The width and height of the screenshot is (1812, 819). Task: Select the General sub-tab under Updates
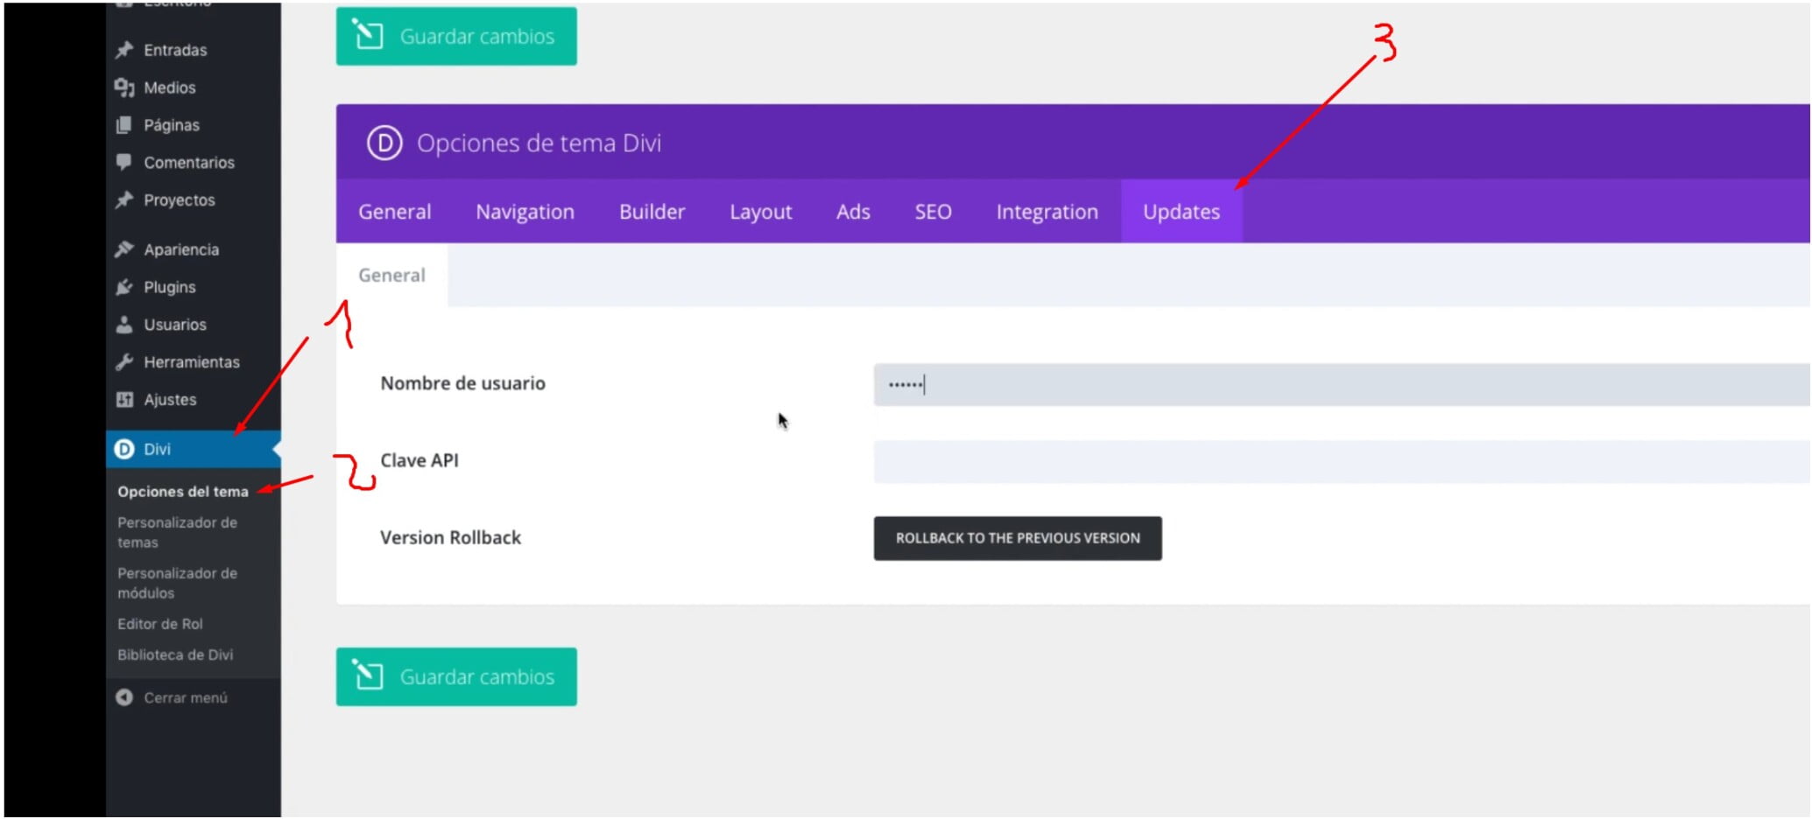[x=391, y=275]
